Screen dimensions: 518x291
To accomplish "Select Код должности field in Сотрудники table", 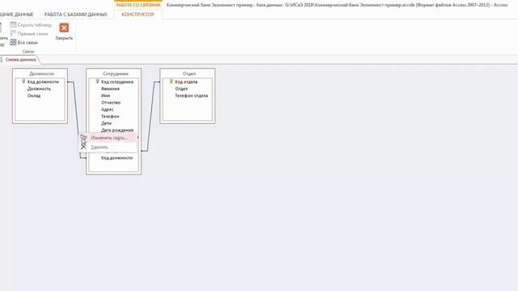I will [x=117, y=158].
